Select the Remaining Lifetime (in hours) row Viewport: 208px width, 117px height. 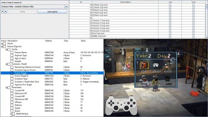click(x=52, y=67)
